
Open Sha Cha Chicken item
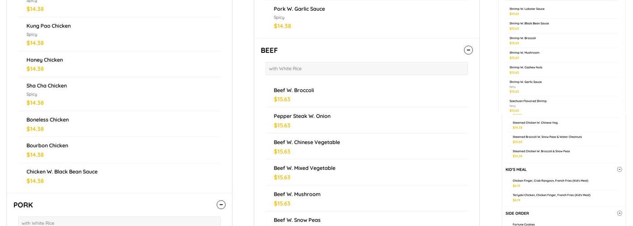pos(47,86)
